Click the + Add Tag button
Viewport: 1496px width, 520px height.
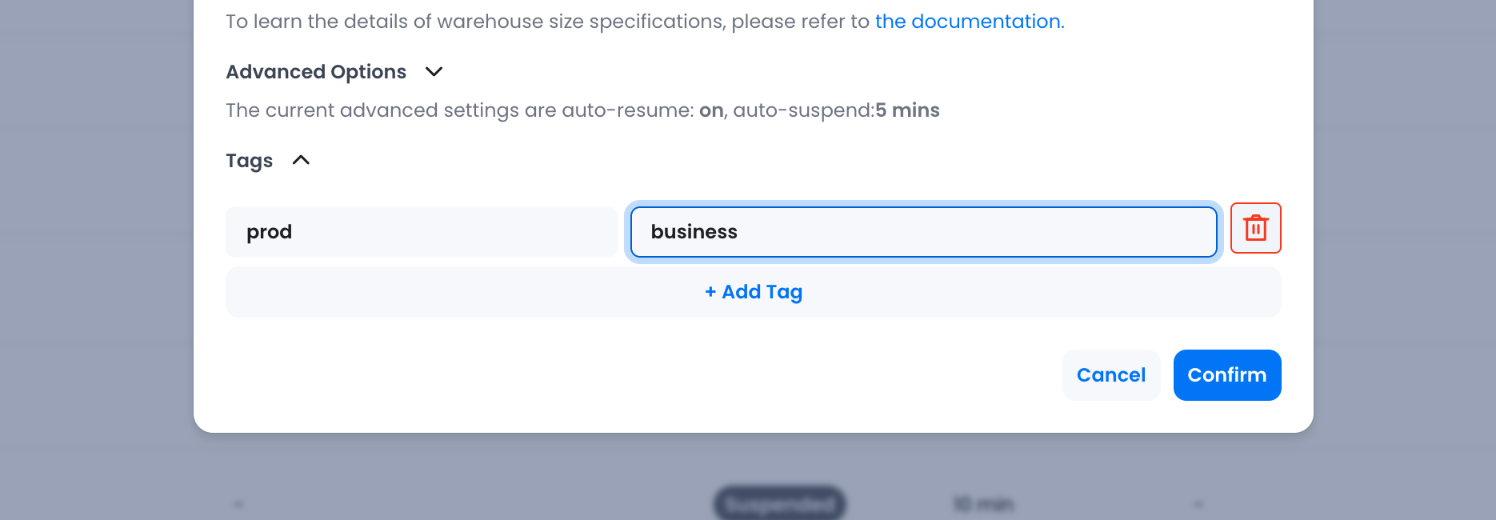pos(753,292)
